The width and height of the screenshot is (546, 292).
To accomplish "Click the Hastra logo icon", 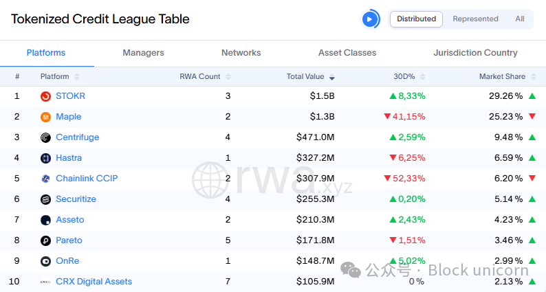I will tap(45, 158).
